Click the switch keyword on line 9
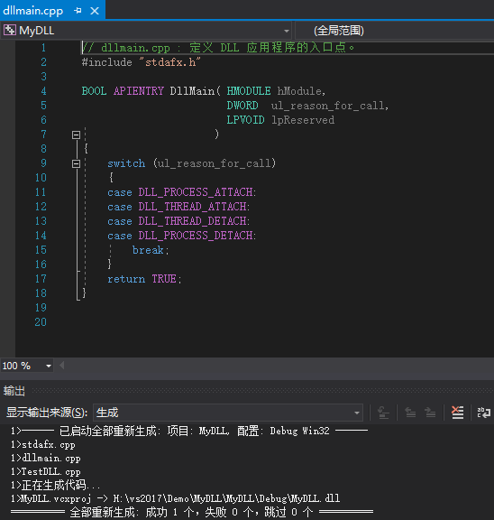 click(126, 163)
